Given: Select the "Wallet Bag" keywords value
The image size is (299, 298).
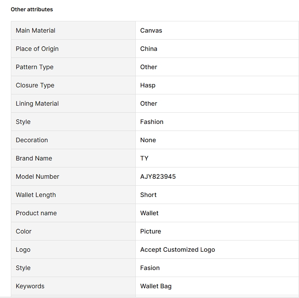Looking at the screenshot, I should [x=156, y=286].
